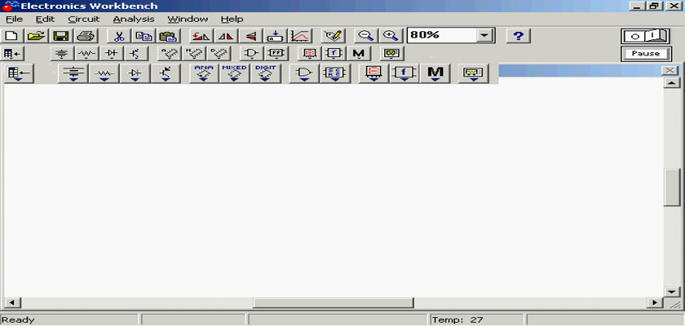Open component properties
The height and width of the screenshot is (326, 685).
pos(334,36)
